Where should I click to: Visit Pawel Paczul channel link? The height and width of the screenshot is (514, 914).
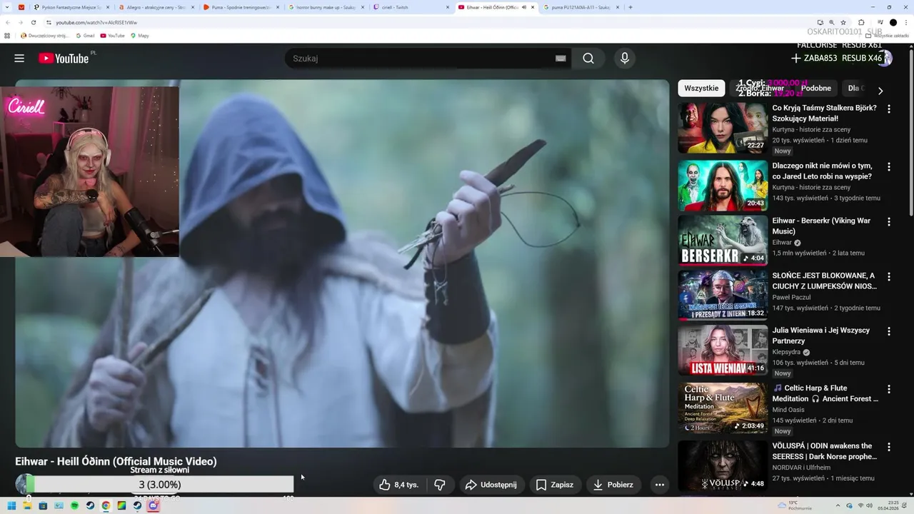(793, 298)
